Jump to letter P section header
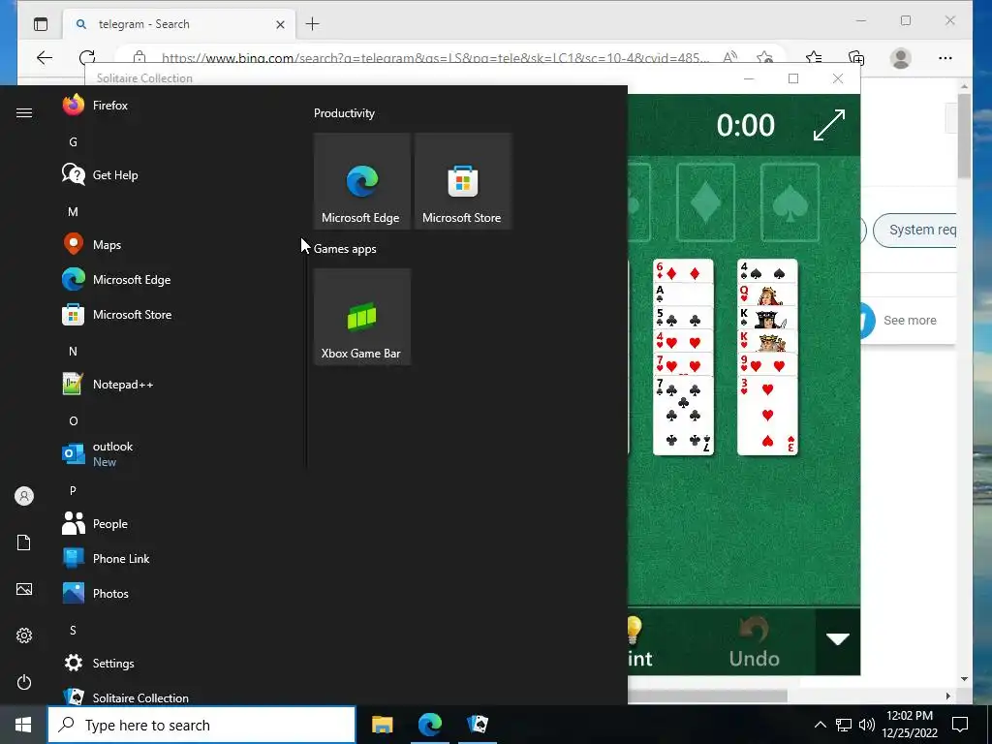 click(74, 490)
